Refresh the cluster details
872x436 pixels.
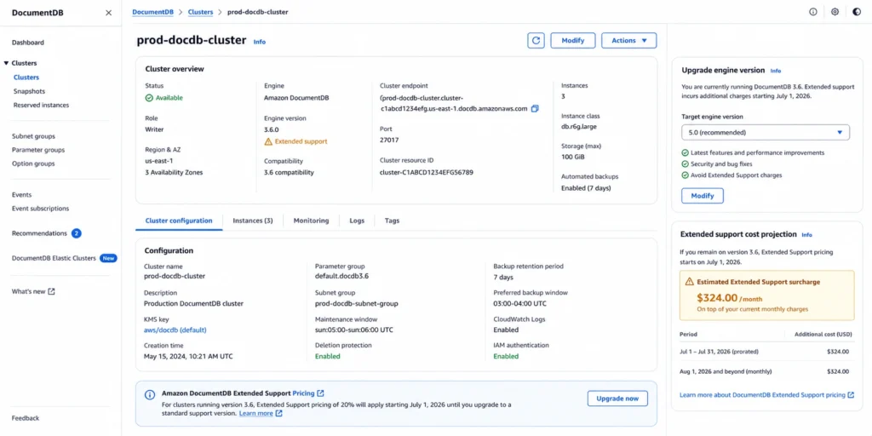536,41
